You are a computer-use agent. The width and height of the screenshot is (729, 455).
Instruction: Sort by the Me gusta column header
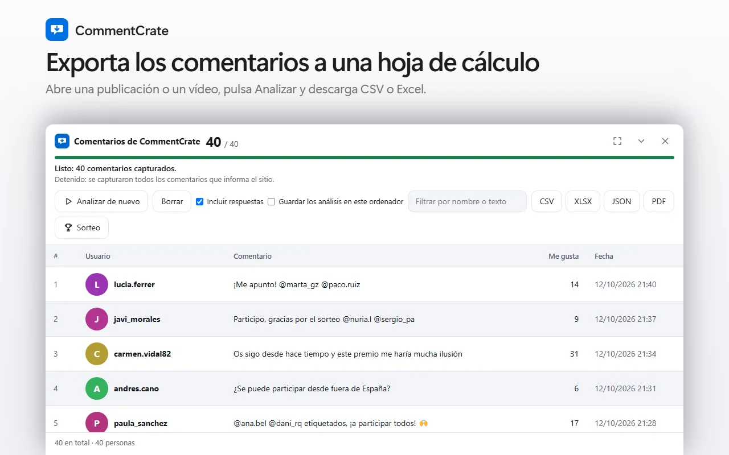coord(563,257)
